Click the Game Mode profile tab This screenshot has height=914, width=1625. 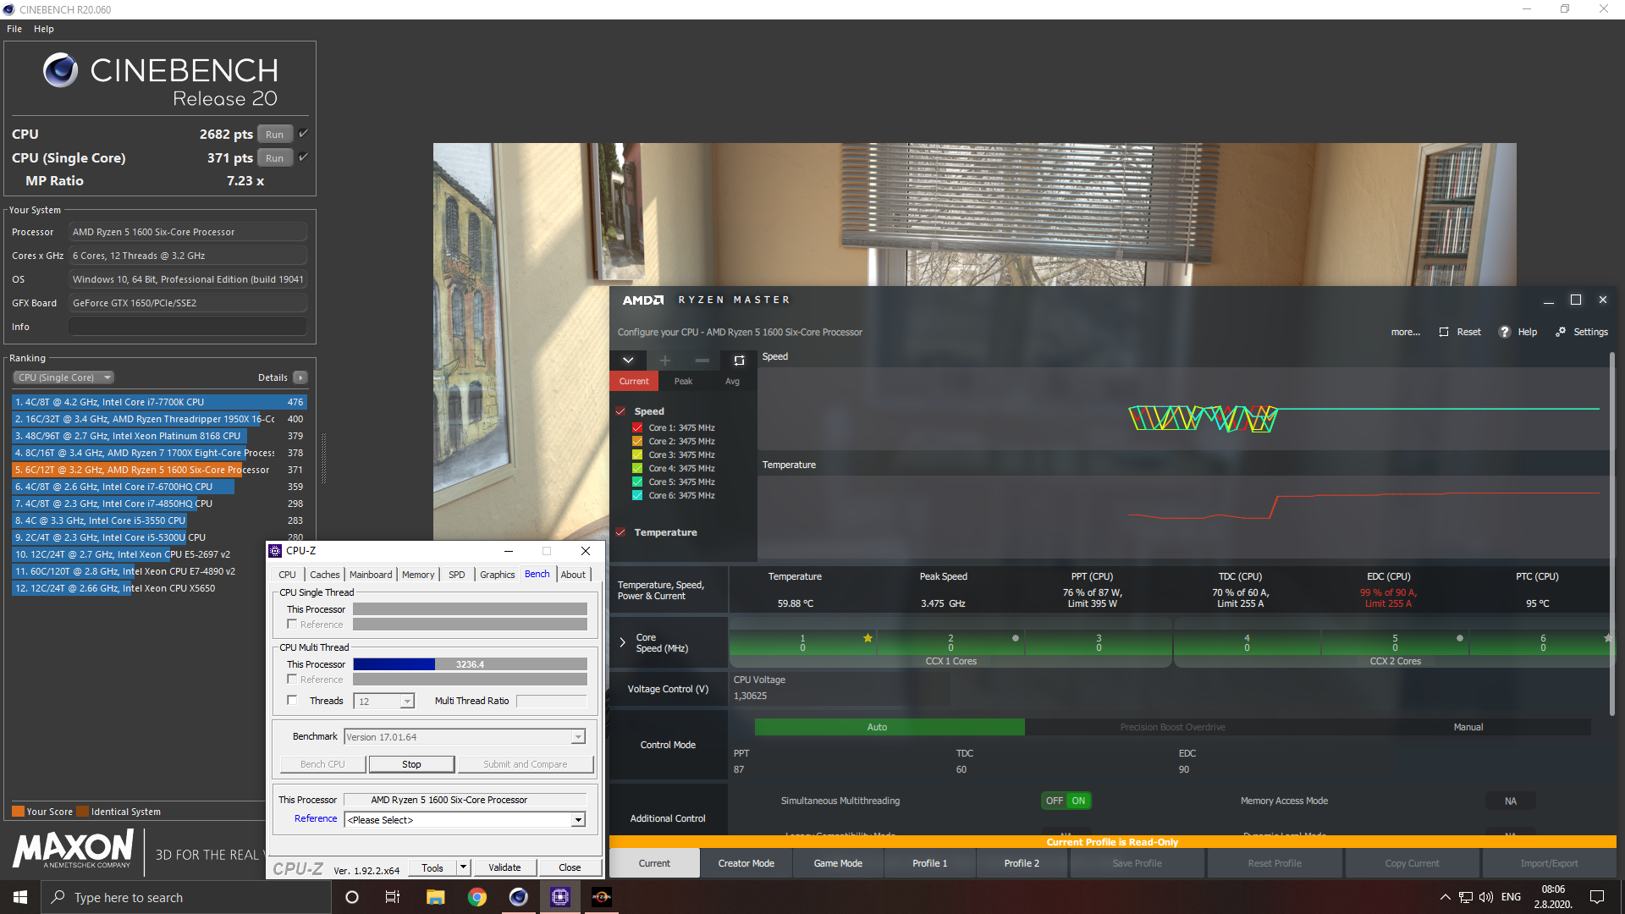point(838,862)
